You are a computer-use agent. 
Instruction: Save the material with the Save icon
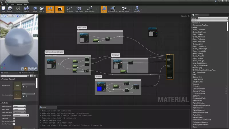point(3,9)
